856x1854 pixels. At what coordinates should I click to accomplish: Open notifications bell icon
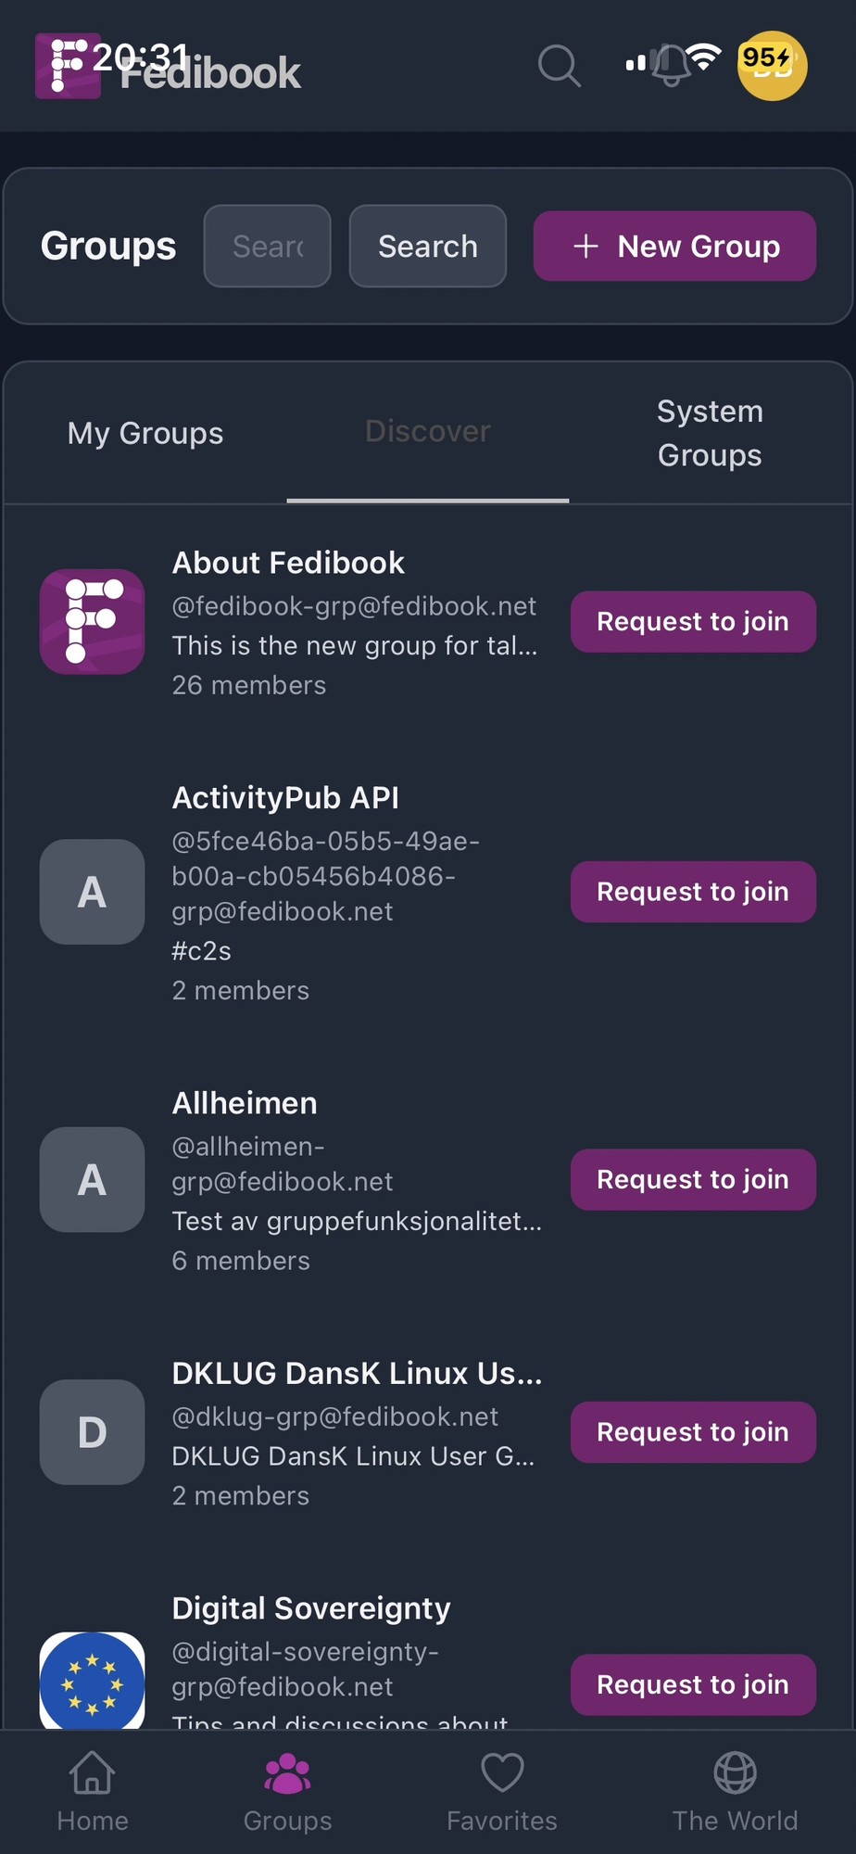click(672, 66)
